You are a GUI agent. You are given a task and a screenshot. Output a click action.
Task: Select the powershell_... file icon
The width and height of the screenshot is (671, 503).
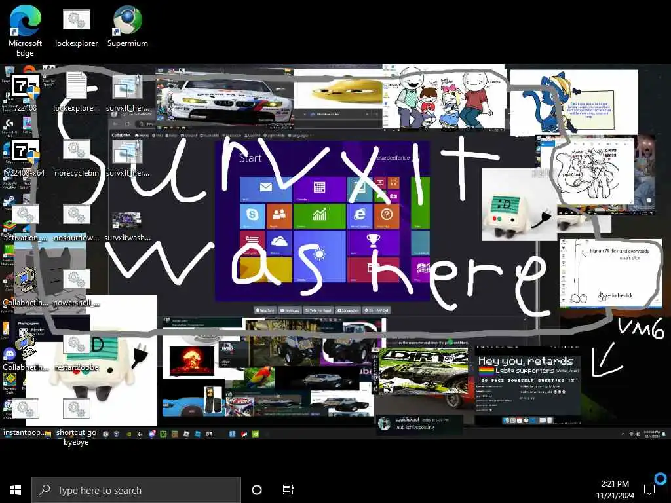(x=77, y=288)
